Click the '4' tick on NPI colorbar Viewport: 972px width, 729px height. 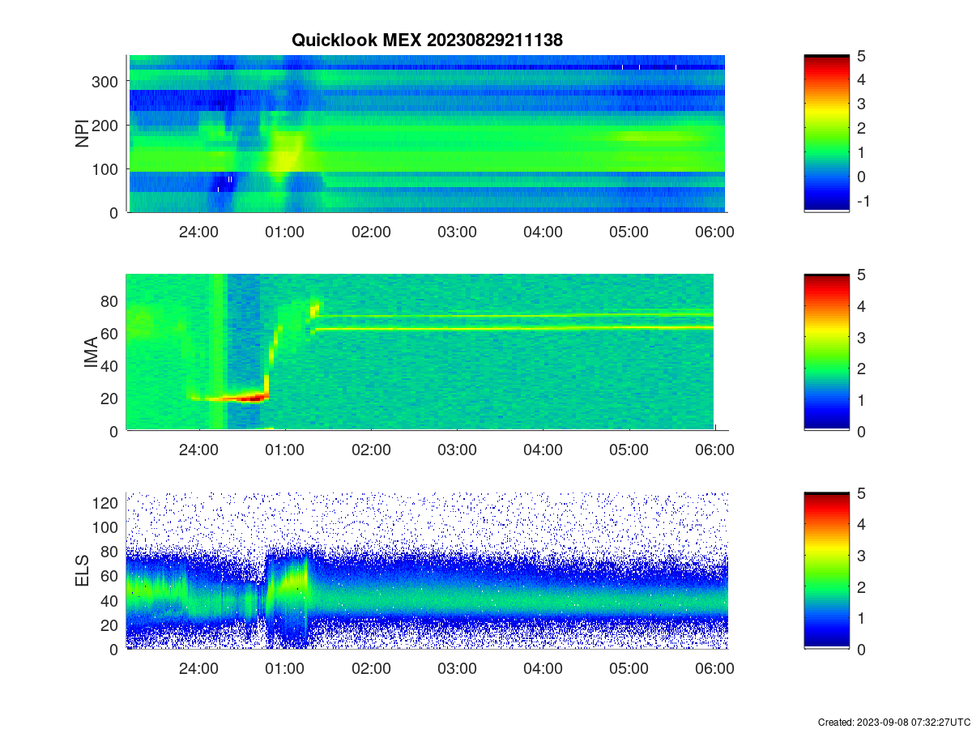[x=861, y=79]
